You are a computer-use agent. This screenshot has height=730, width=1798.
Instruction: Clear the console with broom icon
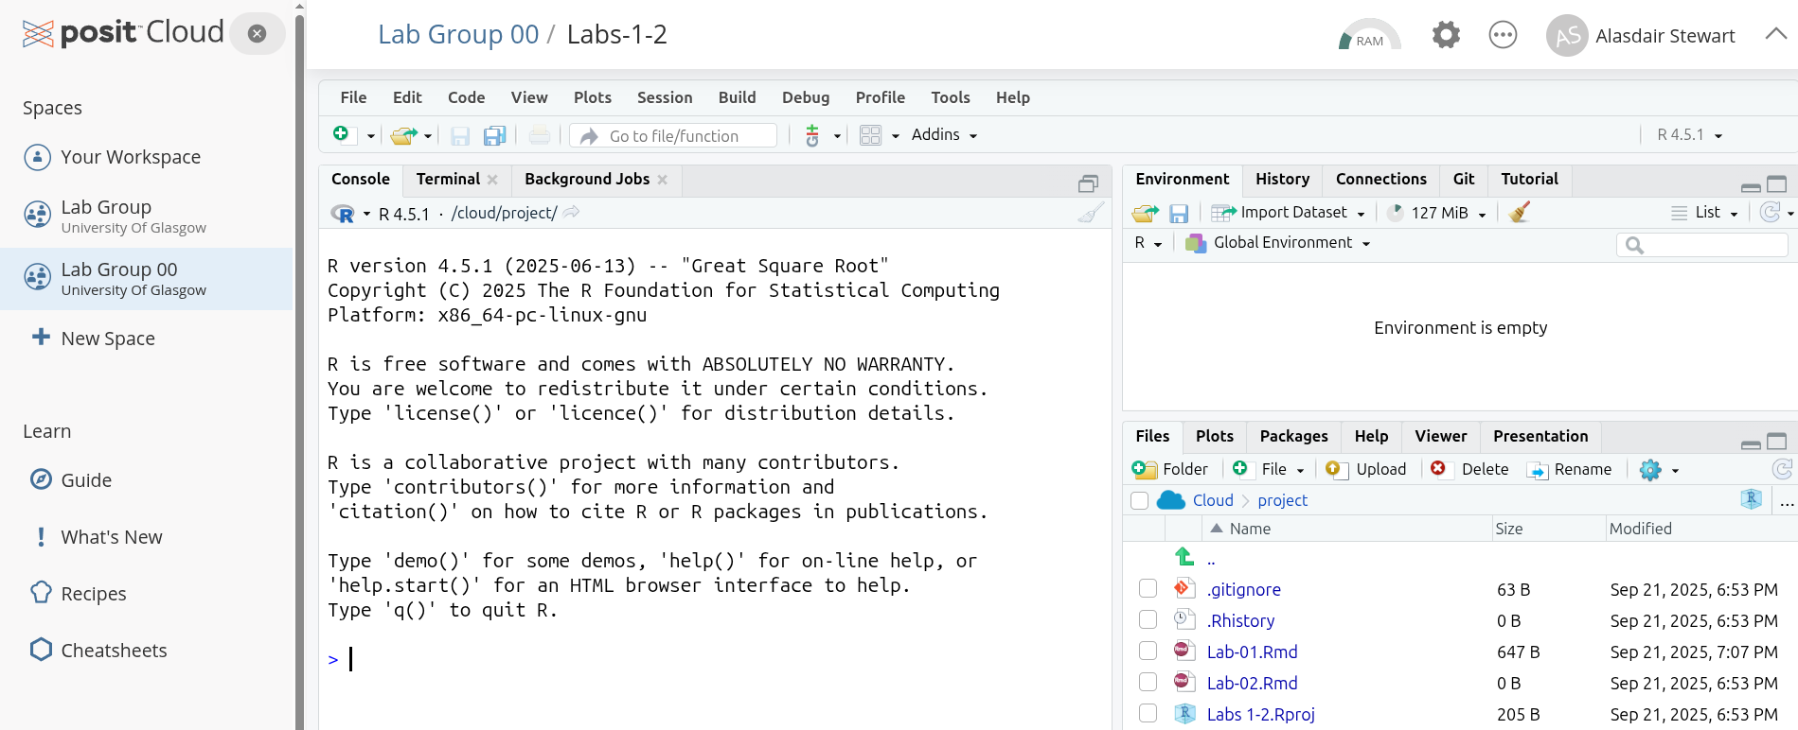(1090, 214)
